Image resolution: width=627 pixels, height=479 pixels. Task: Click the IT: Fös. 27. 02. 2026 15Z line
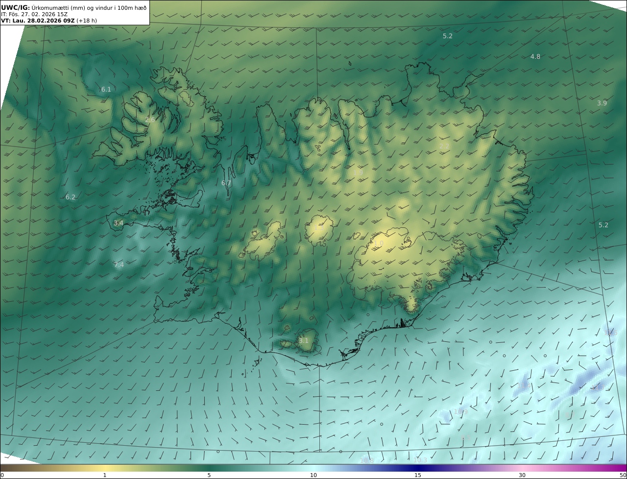pyautogui.click(x=34, y=14)
